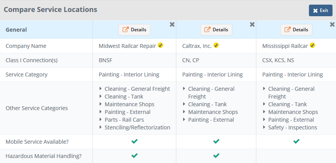Click the Midwest Railcar Repair company name
Image resolution: width=336 pixels, height=163 pixels.
coord(127,46)
